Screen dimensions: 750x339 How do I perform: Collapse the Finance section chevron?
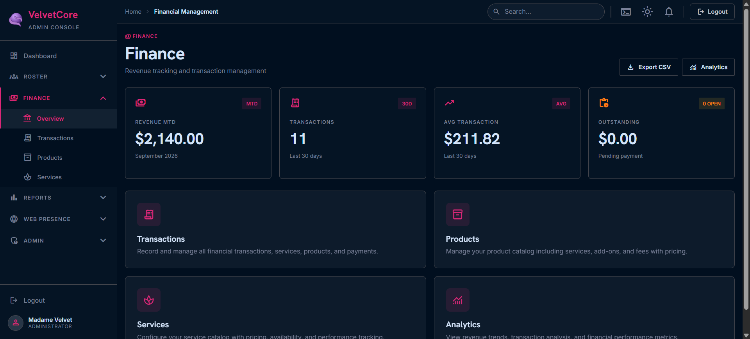point(103,98)
